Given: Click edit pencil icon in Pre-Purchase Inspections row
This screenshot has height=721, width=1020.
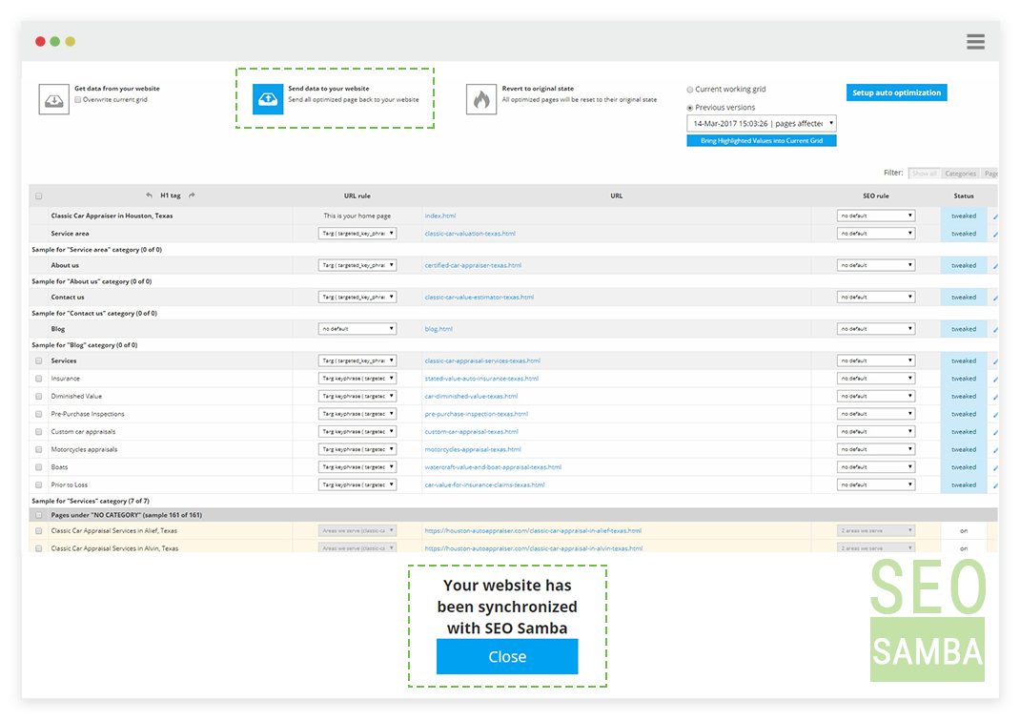Looking at the screenshot, I should tap(994, 415).
